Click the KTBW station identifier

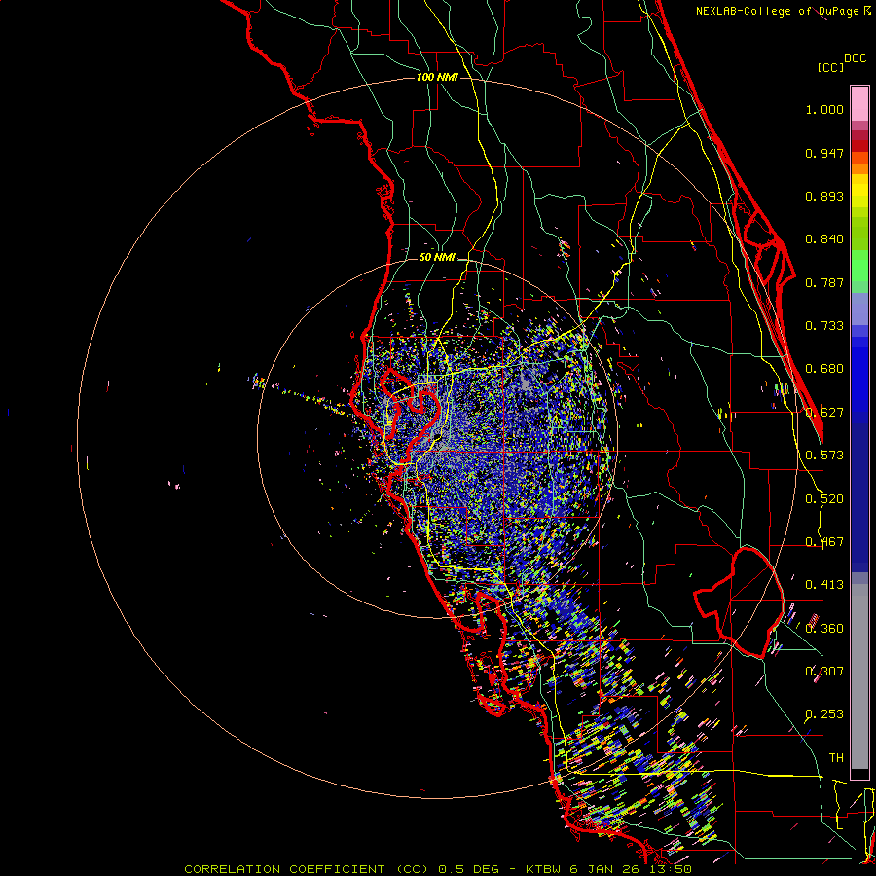coord(545,869)
